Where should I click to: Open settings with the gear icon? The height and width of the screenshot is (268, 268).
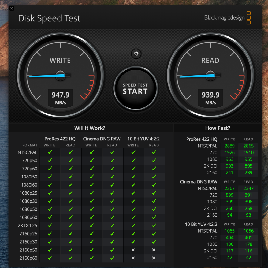coord(136,54)
